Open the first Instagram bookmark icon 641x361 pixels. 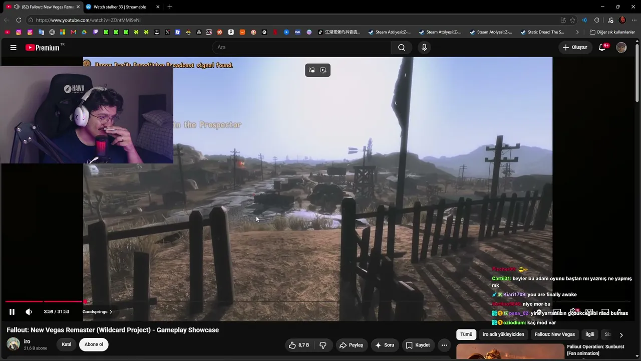(19, 32)
